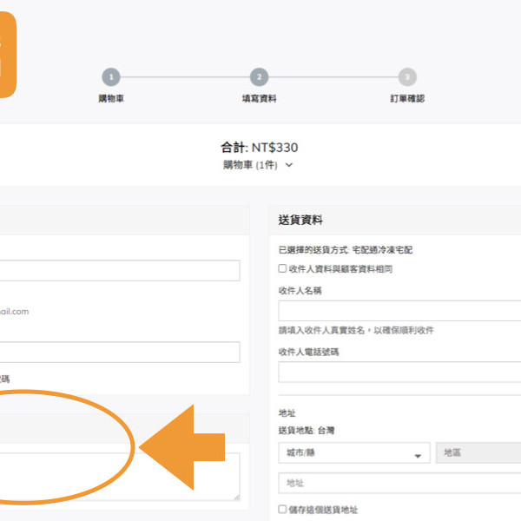The image size is (521, 521).
Task: Enable the 儲存這個送貨地址 checkbox
Action: (x=282, y=510)
